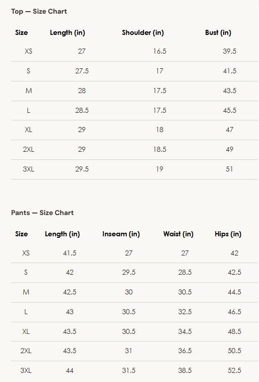Click the bust value 39.5
The image size is (259, 382).
pyautogui.click(x=230, y=51)
